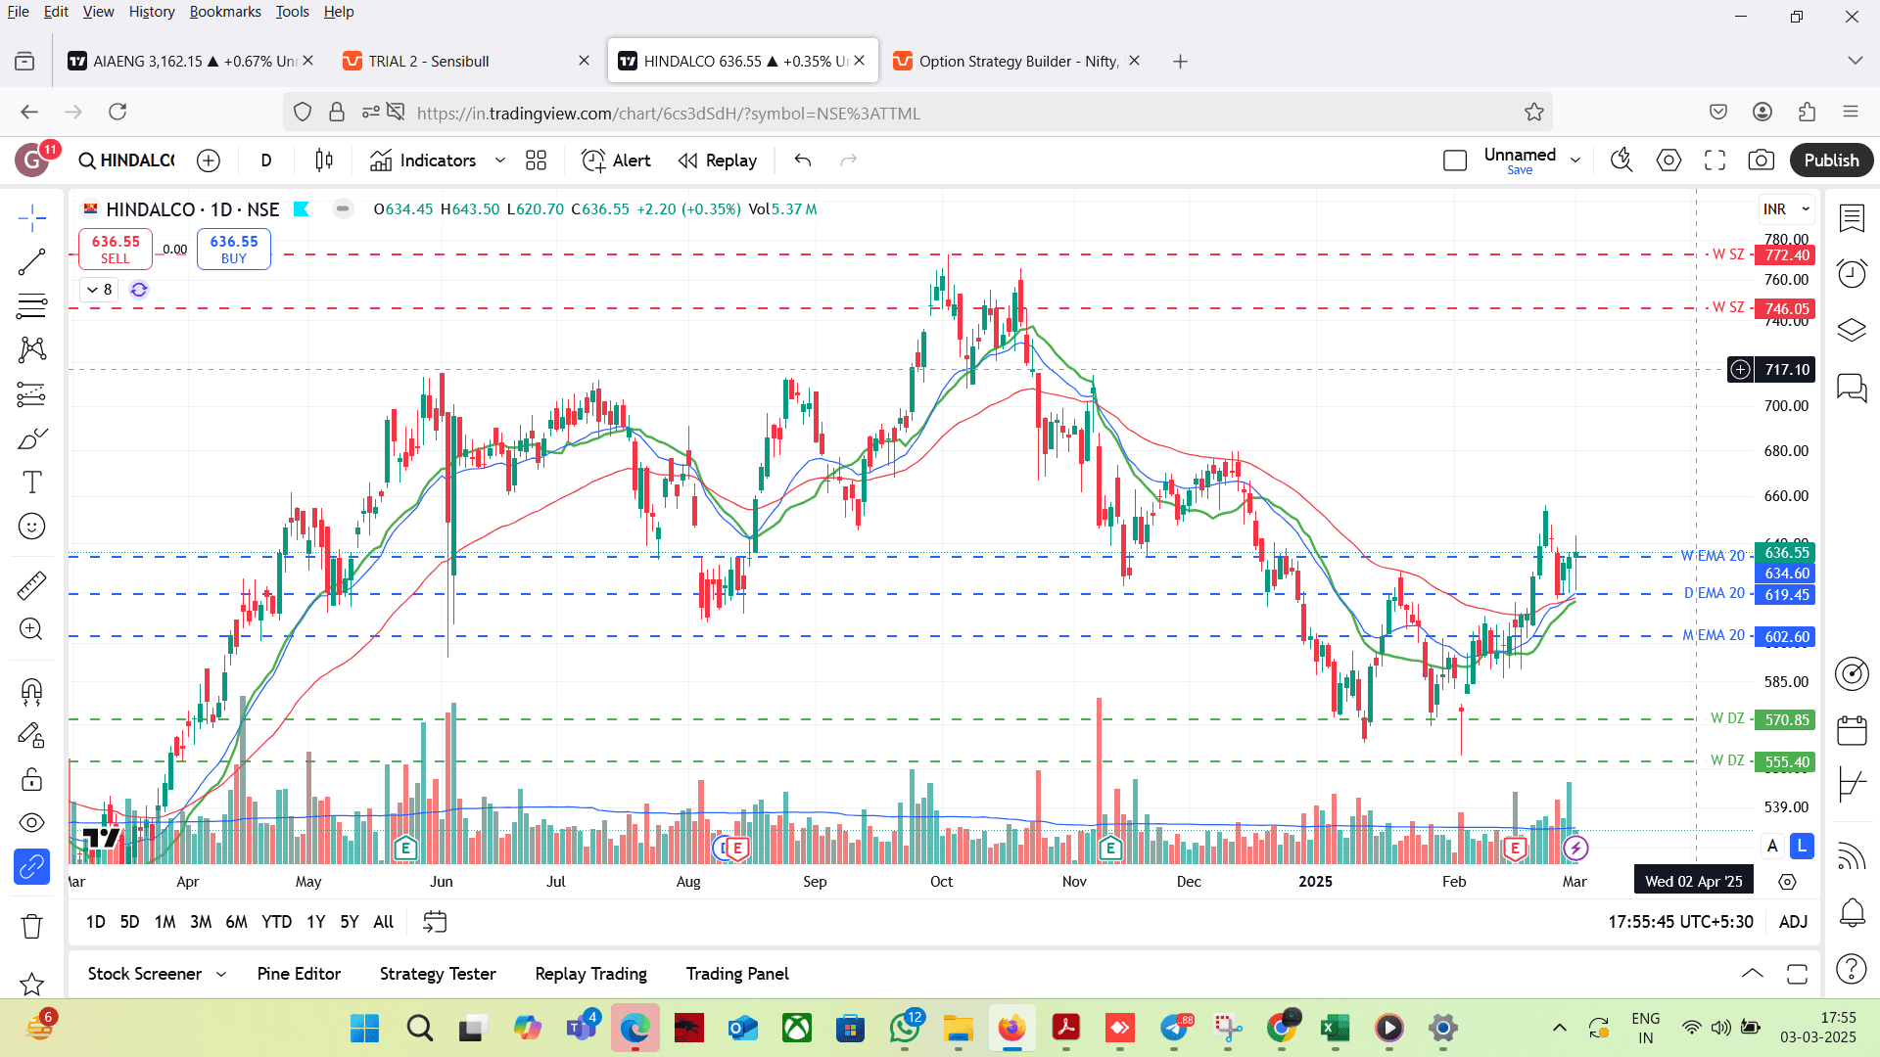Open the patterns drawing tool
The height and width of the screenshot is (1057, 1880).
click(31, 349)
